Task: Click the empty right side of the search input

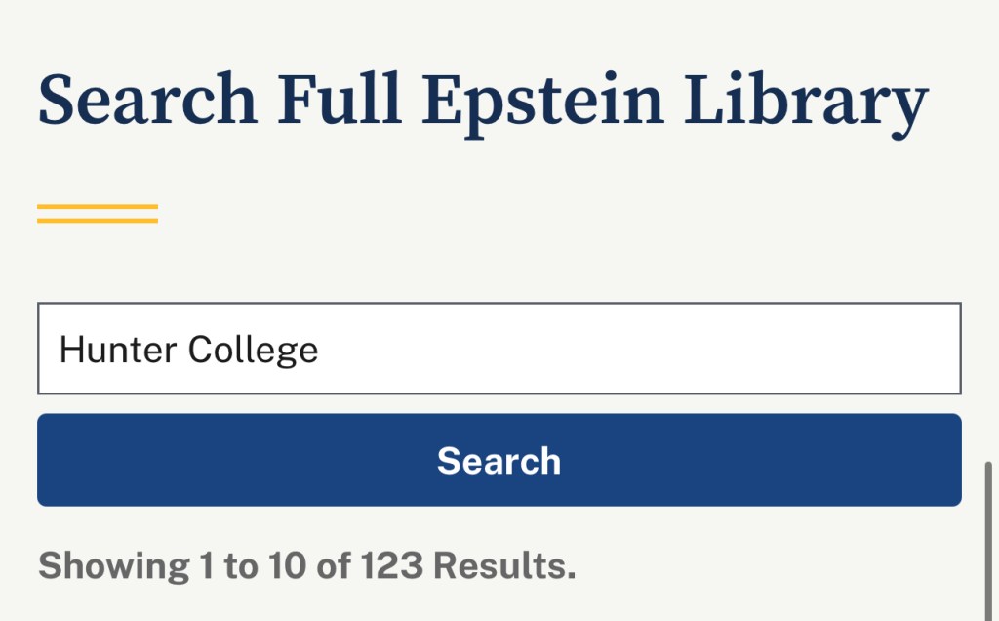Action: point(780,349)
